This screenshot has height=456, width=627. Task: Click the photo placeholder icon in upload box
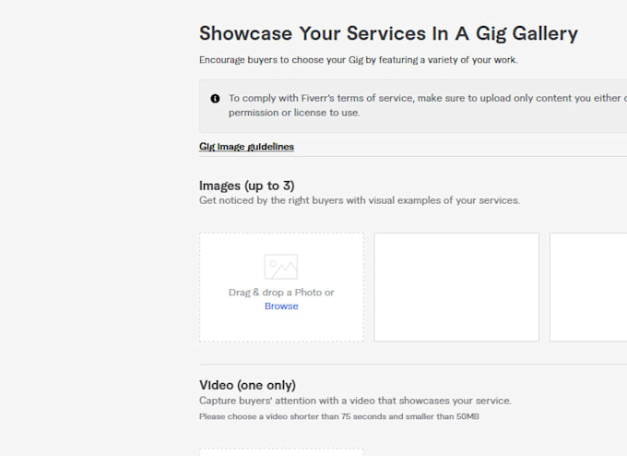281,267
